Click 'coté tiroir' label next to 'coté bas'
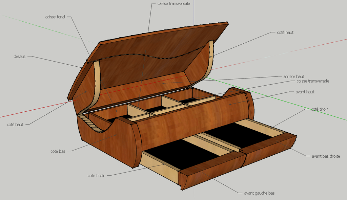The width and height of the screenshot is (347, 200). [x=96, y=175]
